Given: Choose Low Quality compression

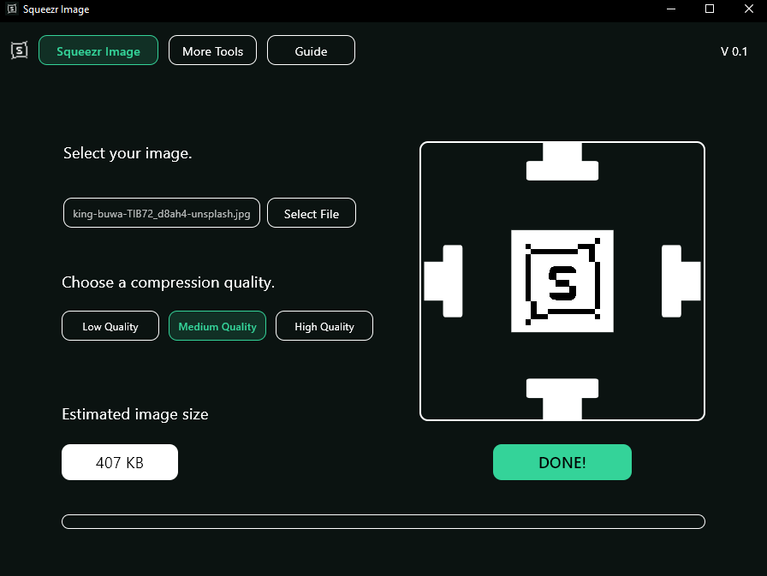Looking at the screenshot, I should [x=110, y=326].
